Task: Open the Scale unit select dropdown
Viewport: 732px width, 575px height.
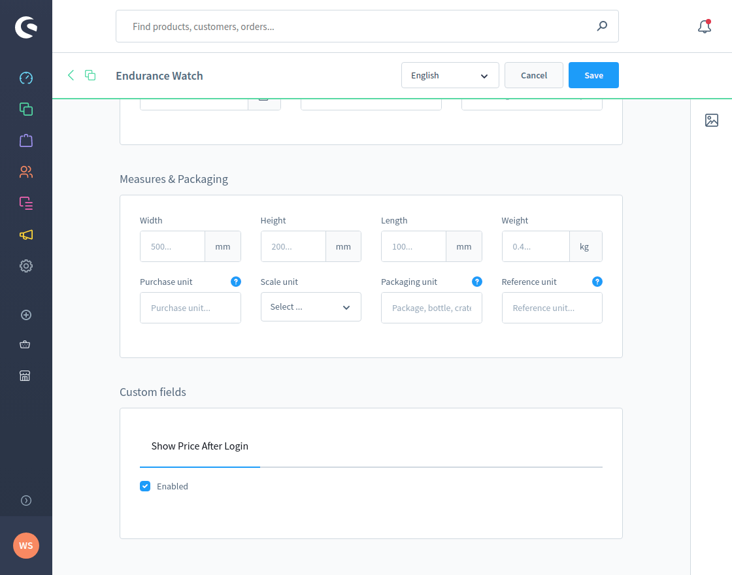Action: coord(311,307)
